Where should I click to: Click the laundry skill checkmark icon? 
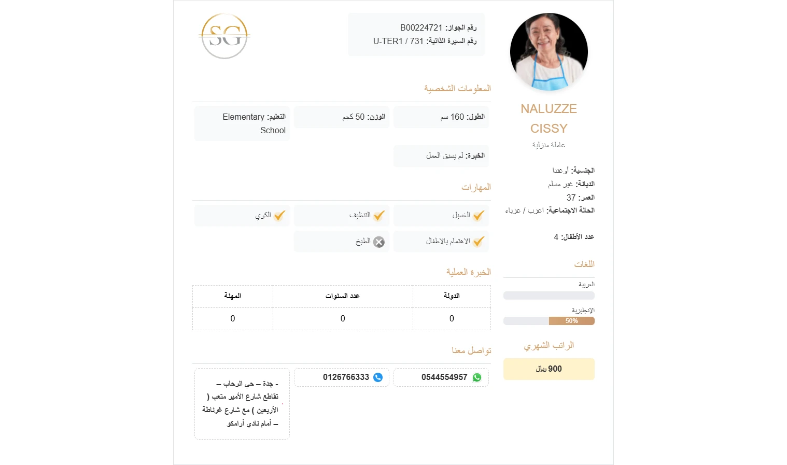coord(479,216)
